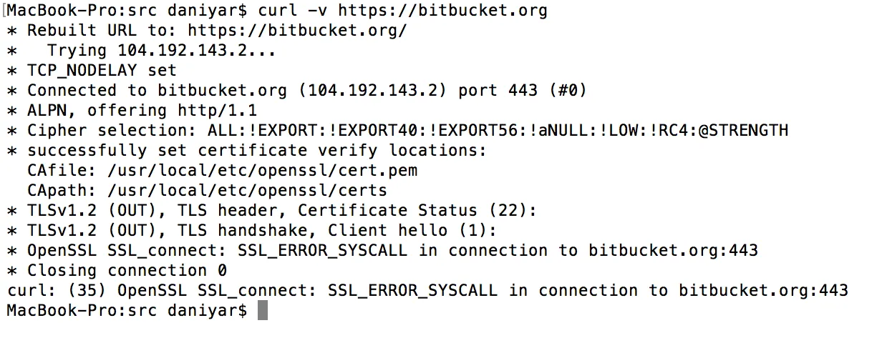
Task: Click the TCP_NODELAY set line
Action: pyautogui.click(x=102, y=71)
